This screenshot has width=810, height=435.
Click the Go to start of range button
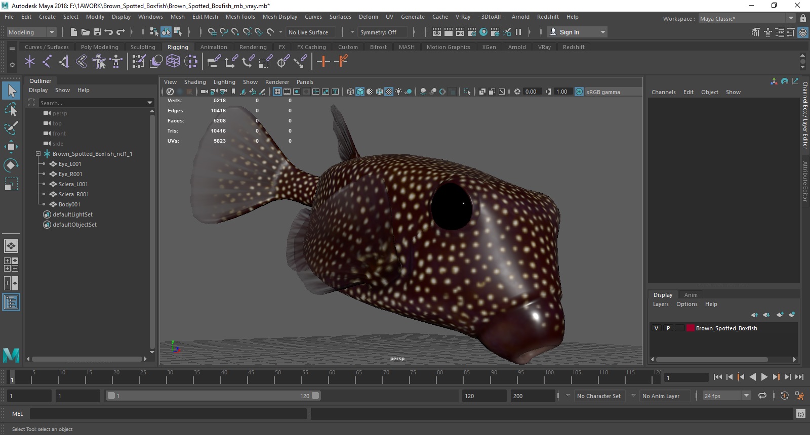717,377
